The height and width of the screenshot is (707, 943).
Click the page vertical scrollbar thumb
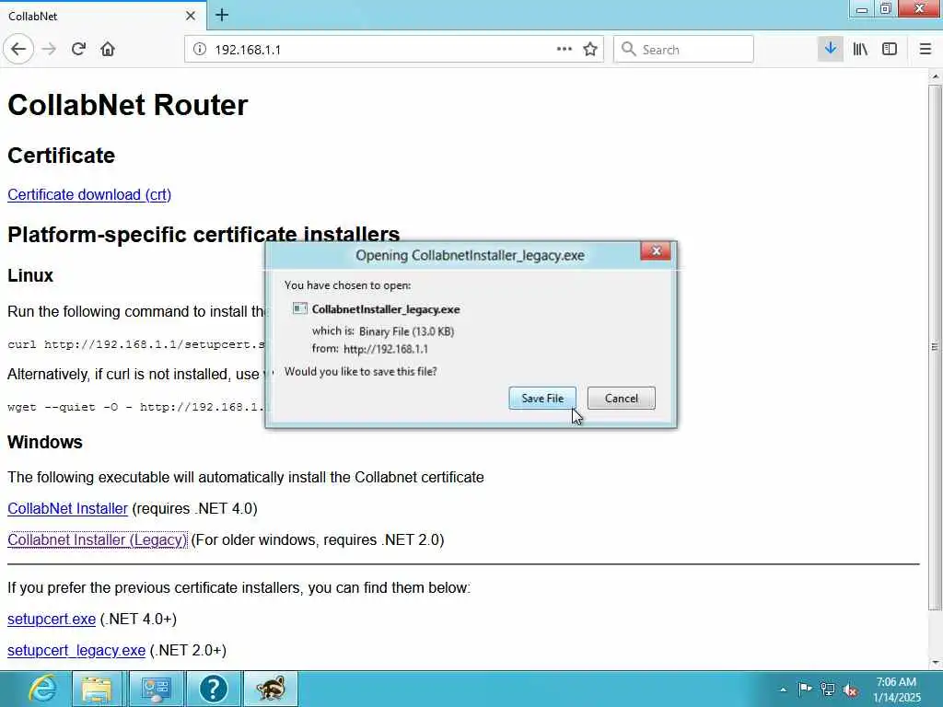pyautogui.click(x=935, y=347)
